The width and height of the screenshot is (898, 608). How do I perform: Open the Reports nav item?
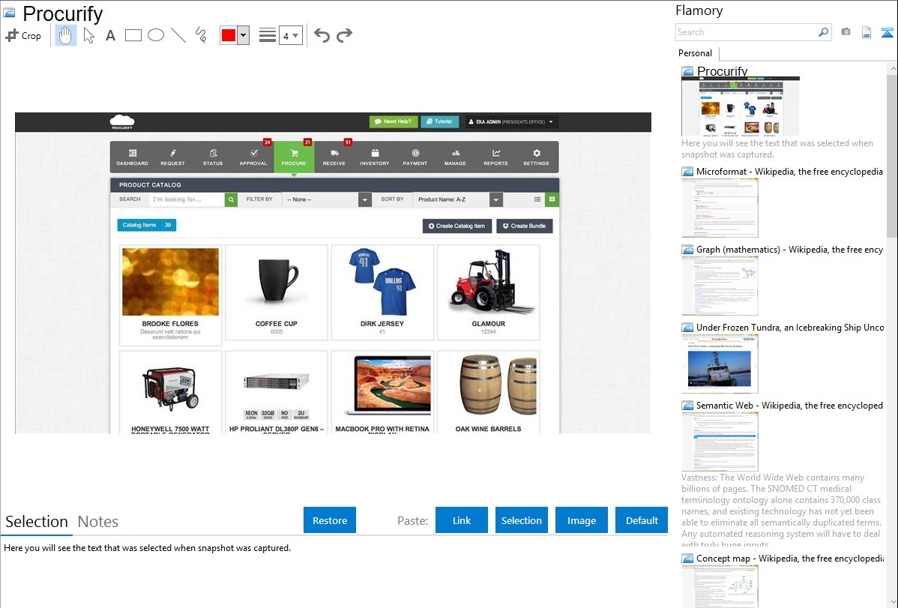click(495, 157)
